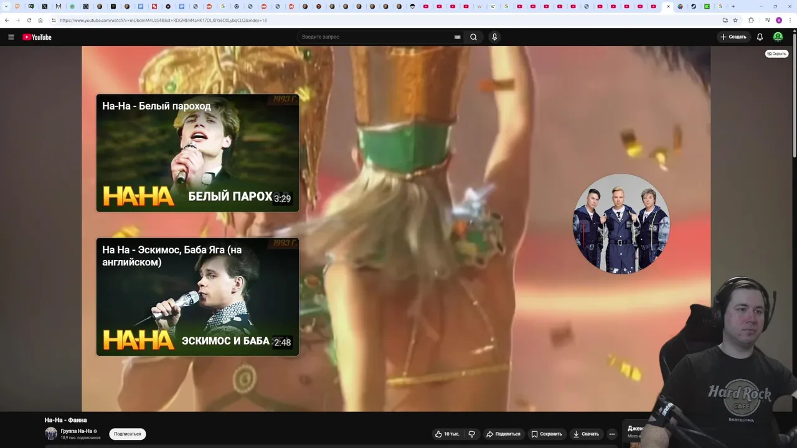Viewport: 797px width, 448px height.
Task: Open the YouTube account avatar menu
Action: click(x=778, y=37)
